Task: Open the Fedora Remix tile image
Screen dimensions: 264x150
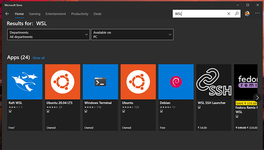Action: (246, 82)
